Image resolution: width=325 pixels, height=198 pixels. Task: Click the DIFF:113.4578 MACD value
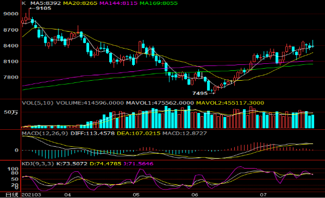(x=93, y=133)
